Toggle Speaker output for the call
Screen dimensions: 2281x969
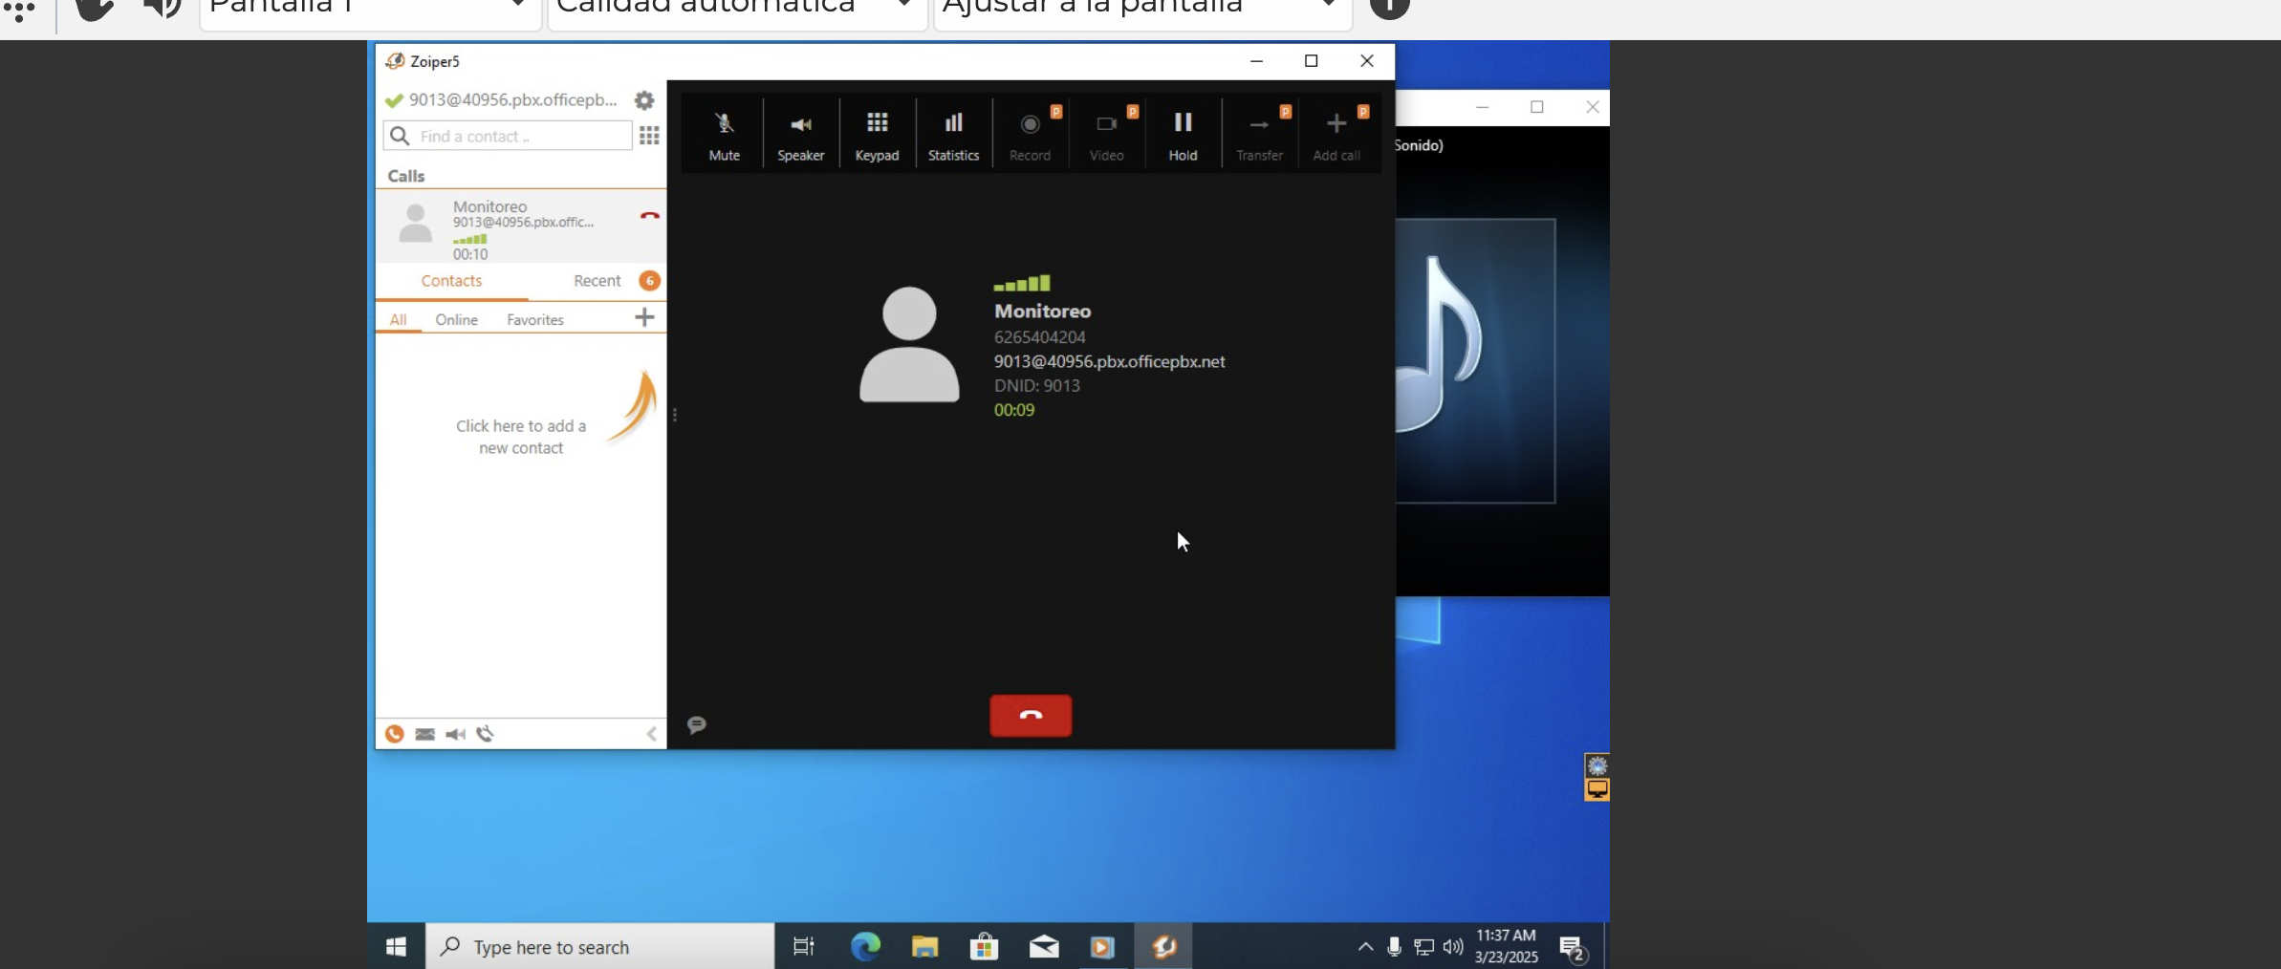[800, 135]
